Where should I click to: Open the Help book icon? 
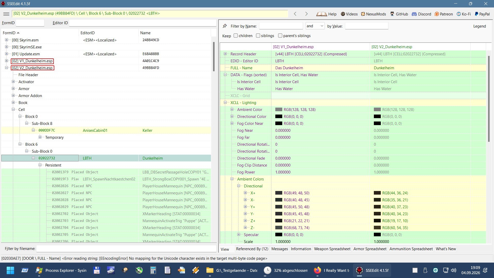click(321, 14)
